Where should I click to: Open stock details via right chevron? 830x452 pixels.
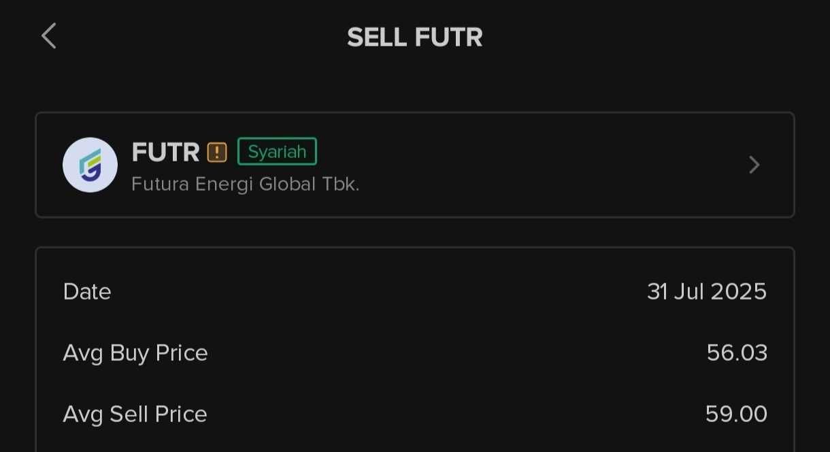coord(754,165)
